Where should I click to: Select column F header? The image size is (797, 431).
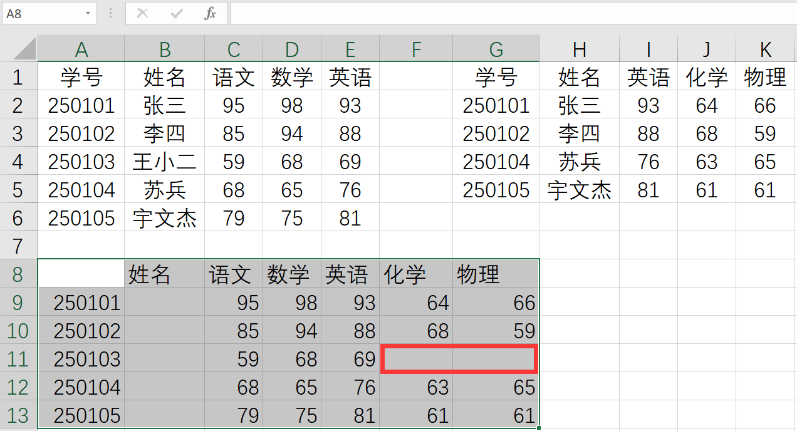(x=416, y=49)
